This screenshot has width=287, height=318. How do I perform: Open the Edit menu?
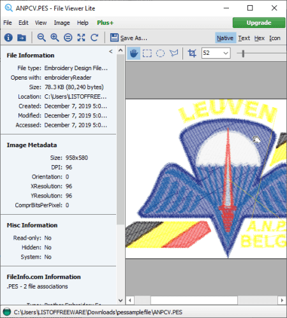(24, 23)
